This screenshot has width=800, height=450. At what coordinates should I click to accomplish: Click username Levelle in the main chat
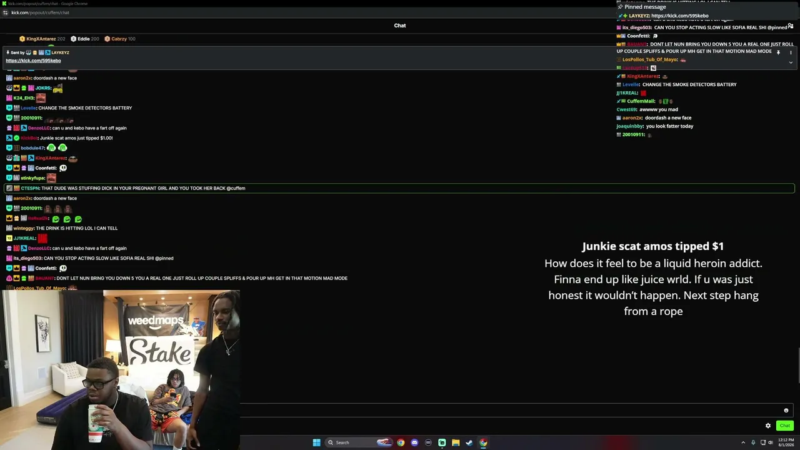click(x=28, y=108)
